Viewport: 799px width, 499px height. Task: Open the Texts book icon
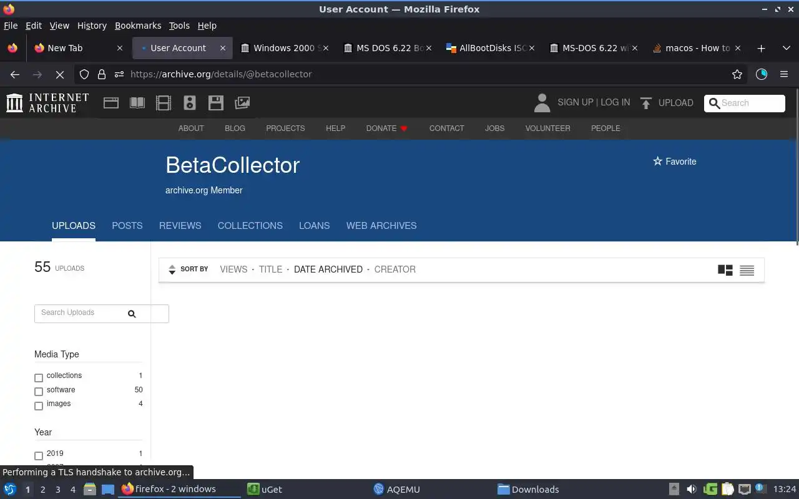click(137, 103)
